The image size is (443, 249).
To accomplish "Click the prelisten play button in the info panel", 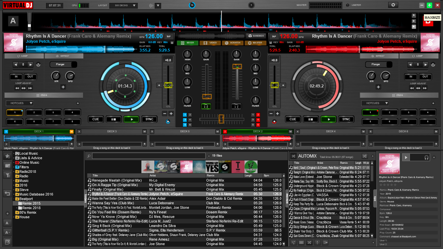I will tap(406, 157).
